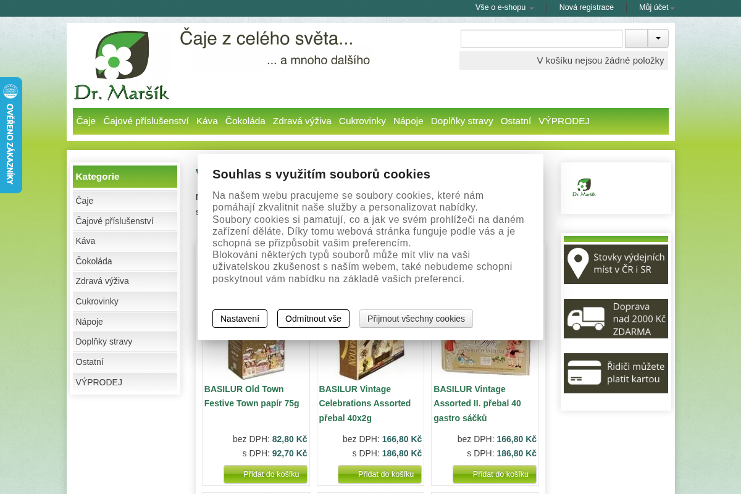Select Nápoje in the Kategorie sidebar

pyautogui.click(x=125, y=322)
